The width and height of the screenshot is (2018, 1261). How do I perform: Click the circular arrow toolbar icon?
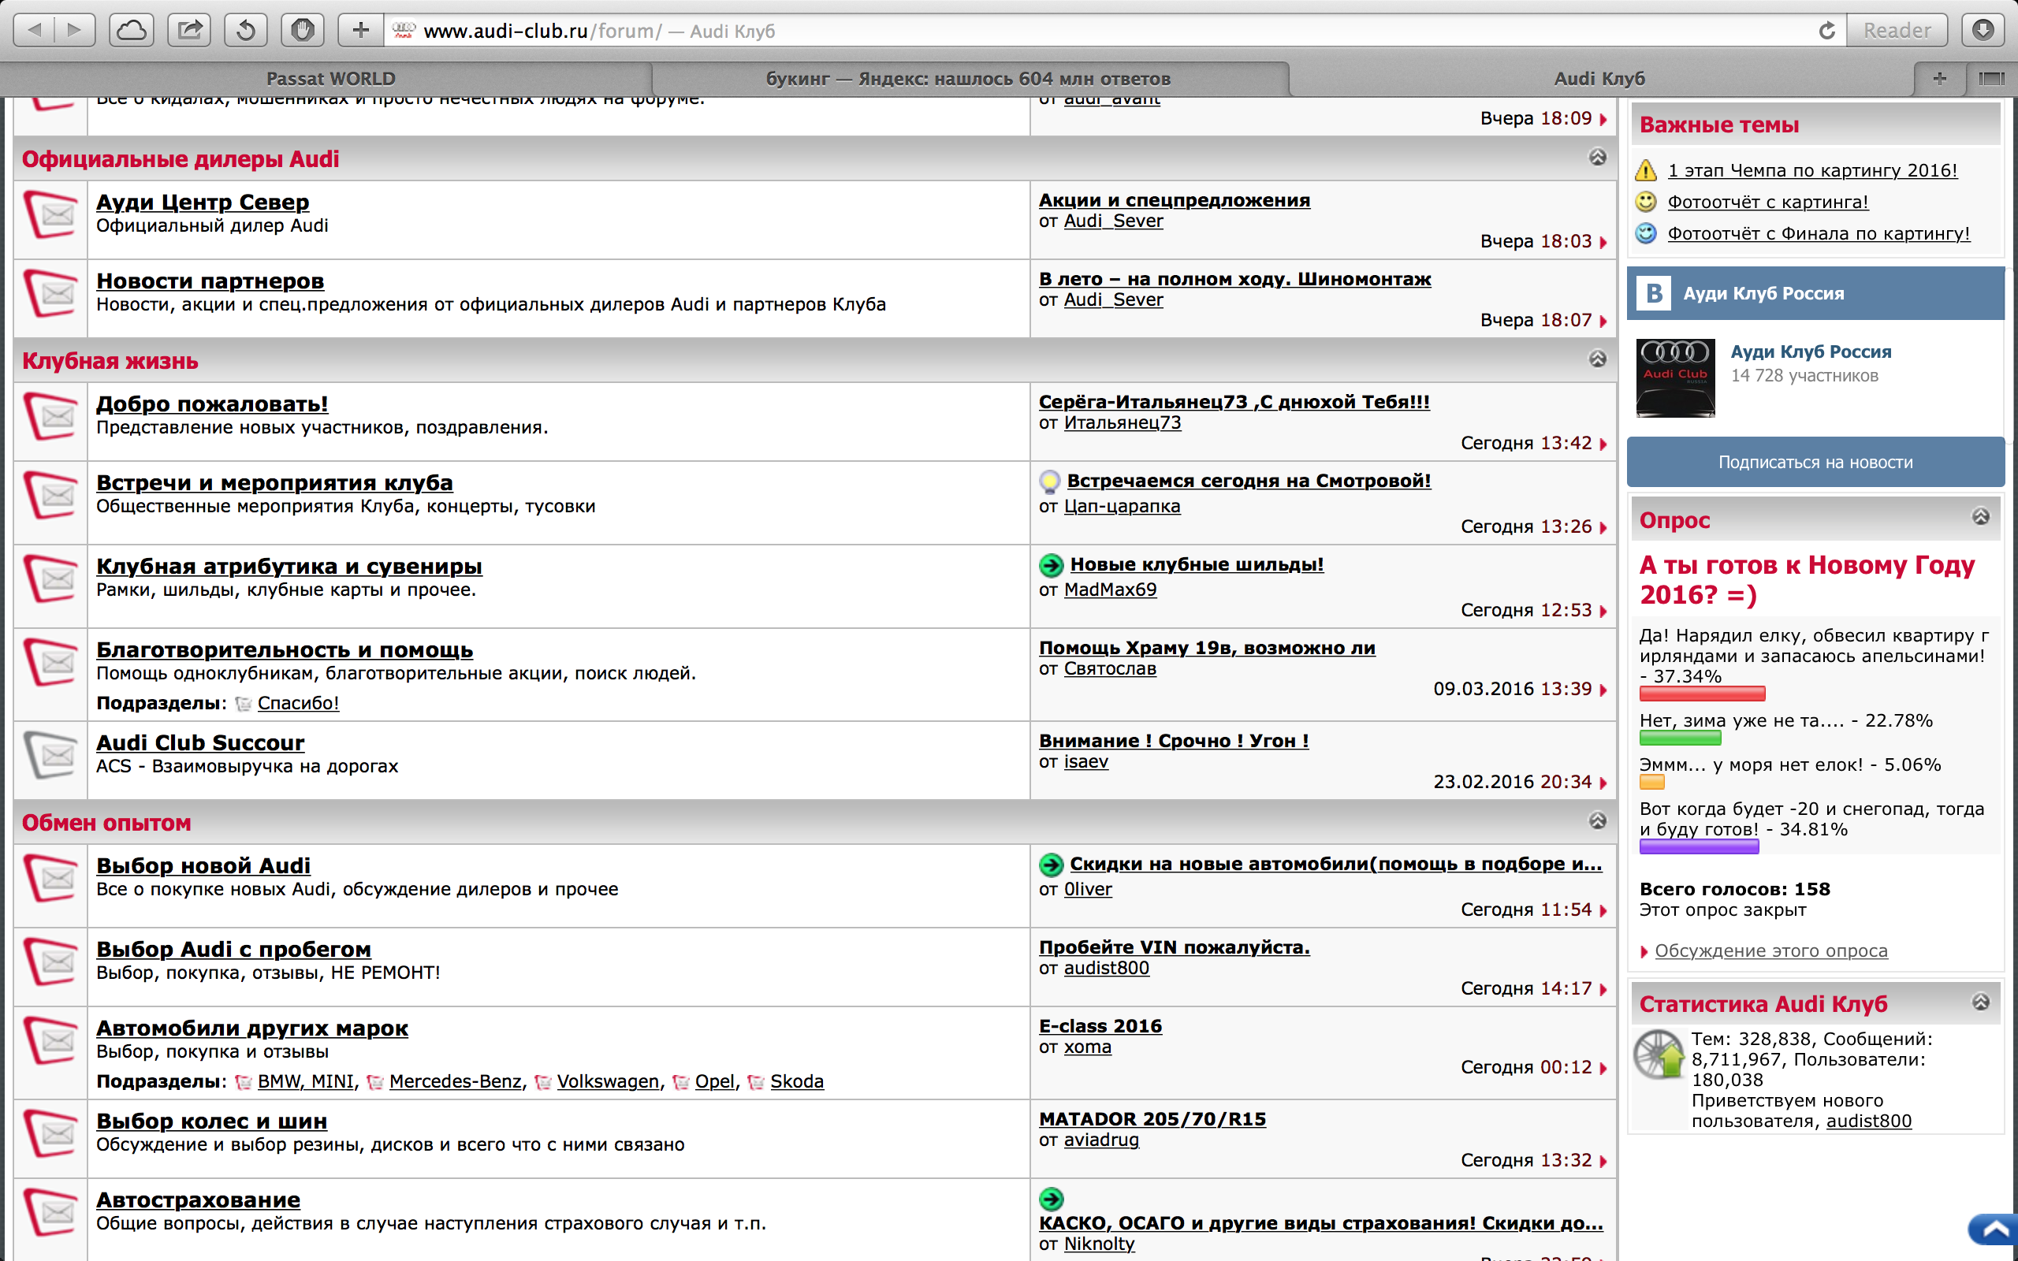click(245, 31)
